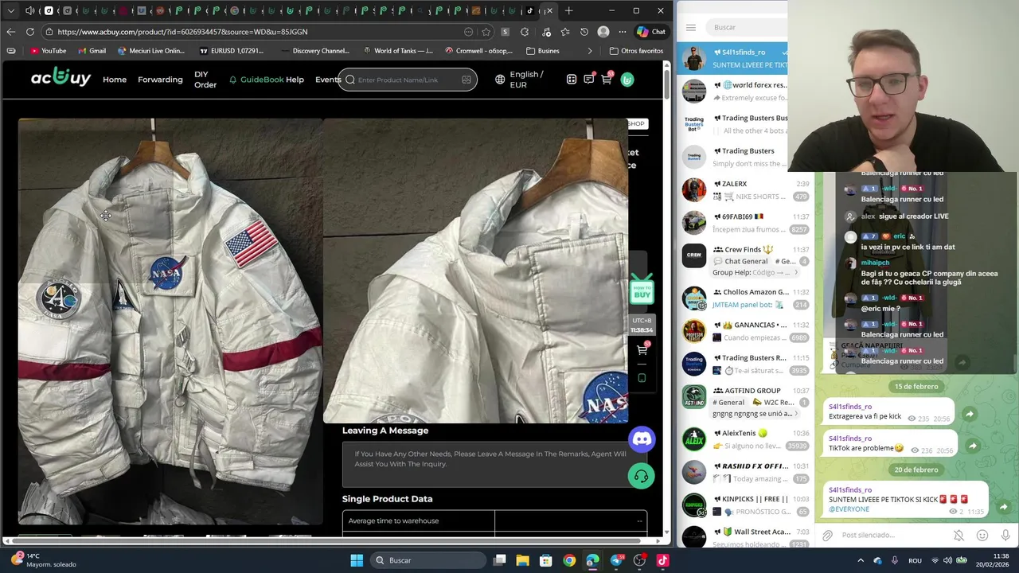Click the Telegram Buscar search field
Image resolution: width=1019 pixels, height=573 pixels.
pyautogui.click(x=745, y=27)
